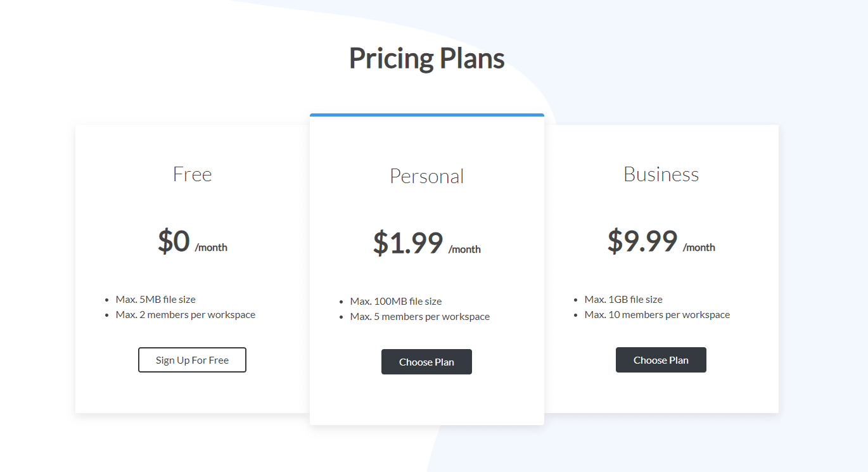This screenshot has width=868, height=472.
Task: Select the Free plan heading
Action: click(193, 174)
